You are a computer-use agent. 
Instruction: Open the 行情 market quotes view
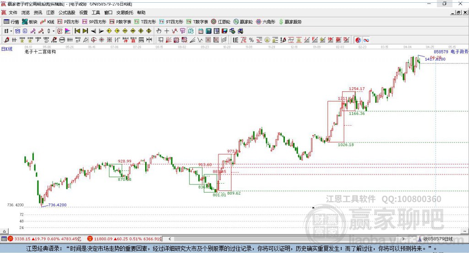[11, 22]
